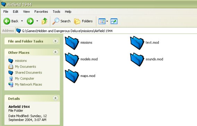Click the green Forward arrow button
Screen dimensions: 197x126
pyautogui.click(x=30, y=21)
